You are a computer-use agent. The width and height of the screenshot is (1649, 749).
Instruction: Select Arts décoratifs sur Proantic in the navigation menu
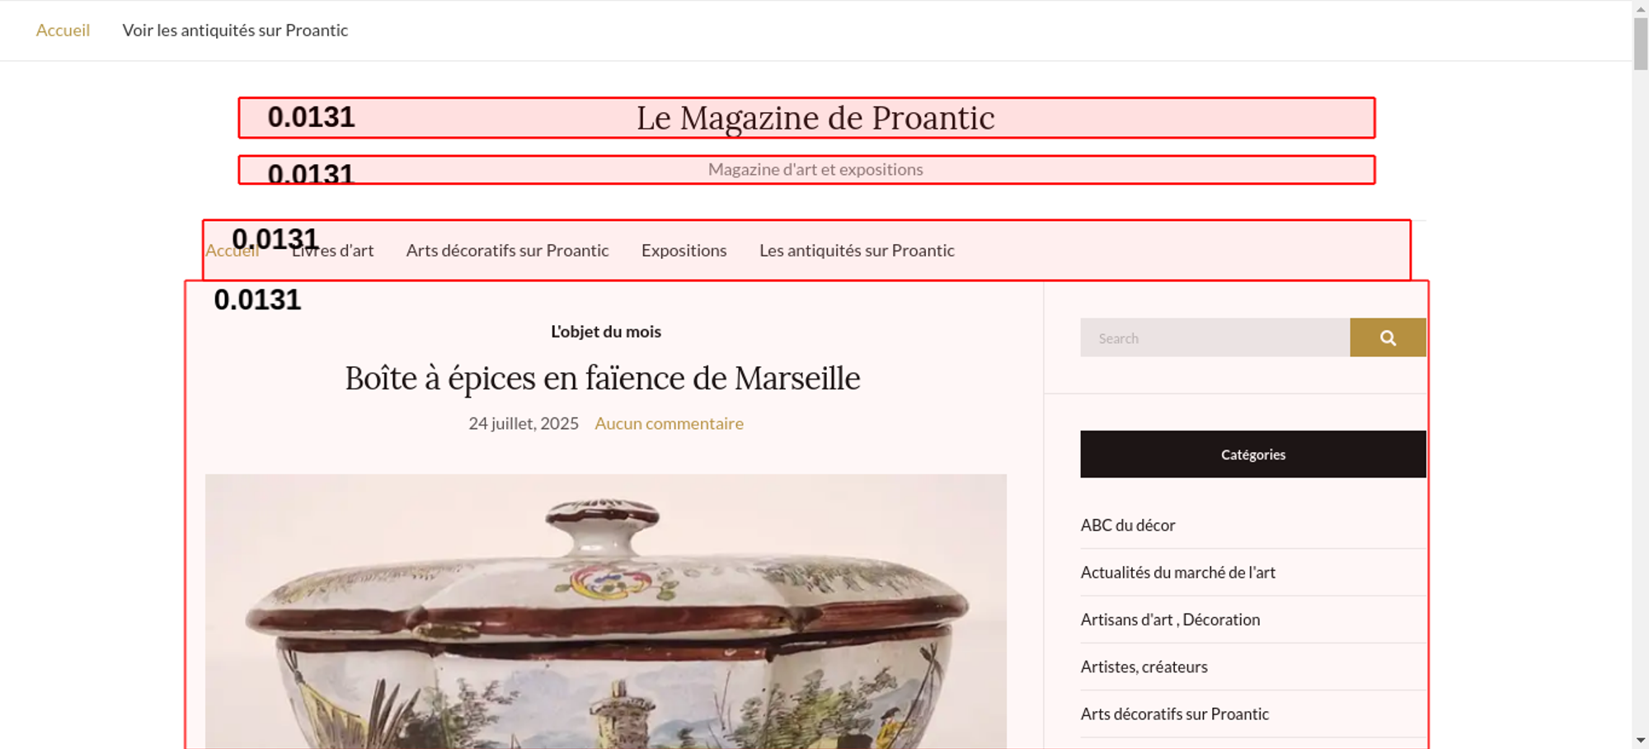point(507,250)
